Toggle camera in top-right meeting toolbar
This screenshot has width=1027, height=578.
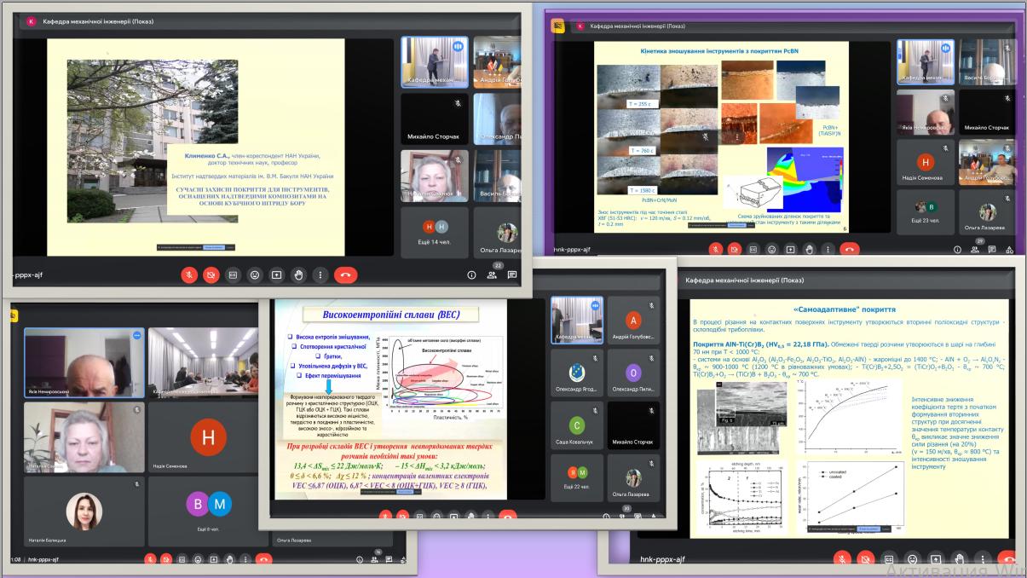tap(734, 250)
